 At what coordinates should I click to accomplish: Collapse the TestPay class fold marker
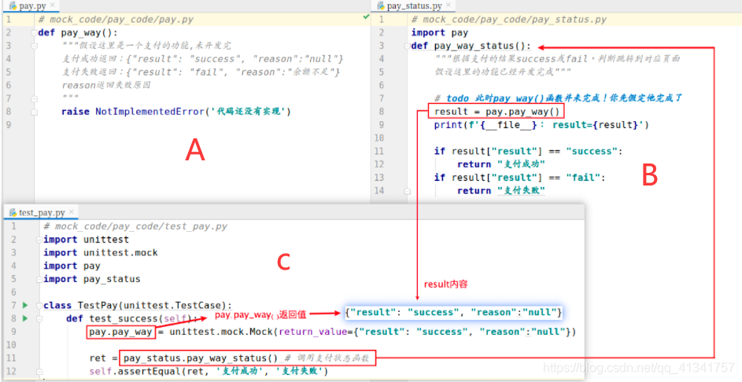pos(40,305)
